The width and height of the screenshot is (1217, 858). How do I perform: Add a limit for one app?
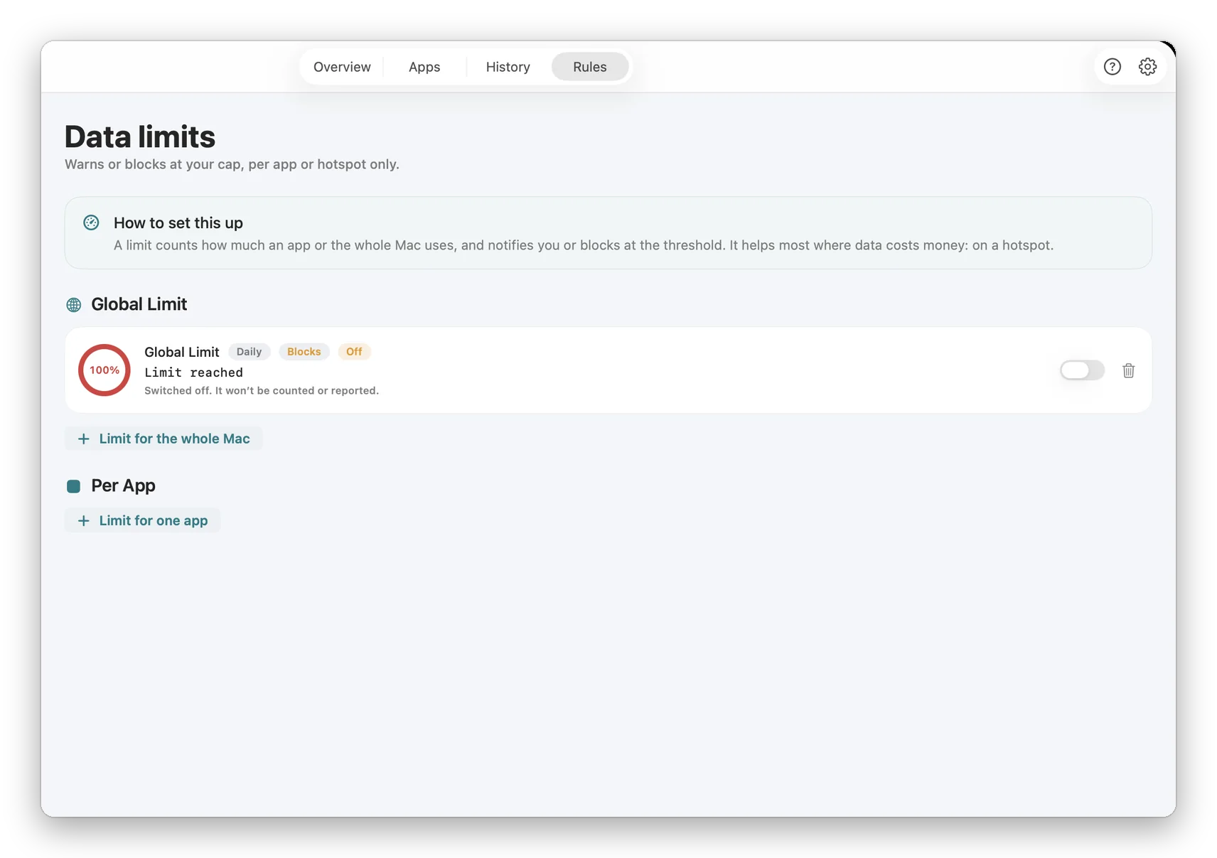[x=142, y=520]
